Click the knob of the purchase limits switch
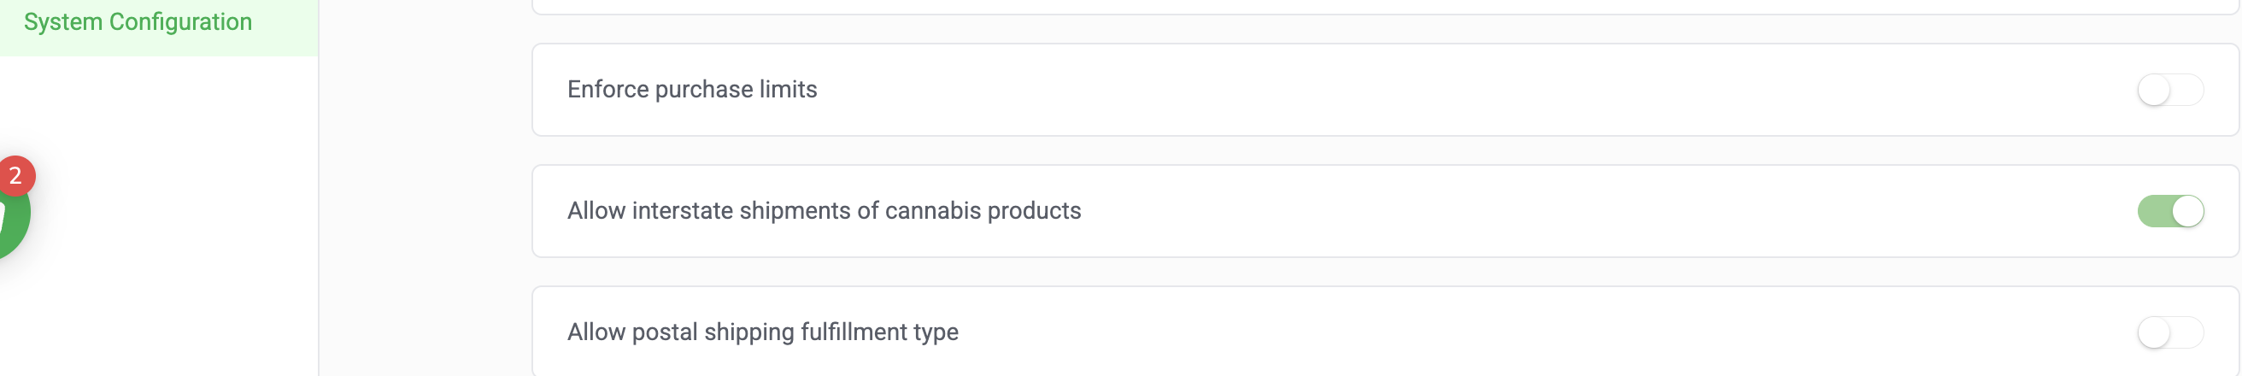Image resolution: width=2242 pixels, height=376 pixels. click(x=2154, y=90)
